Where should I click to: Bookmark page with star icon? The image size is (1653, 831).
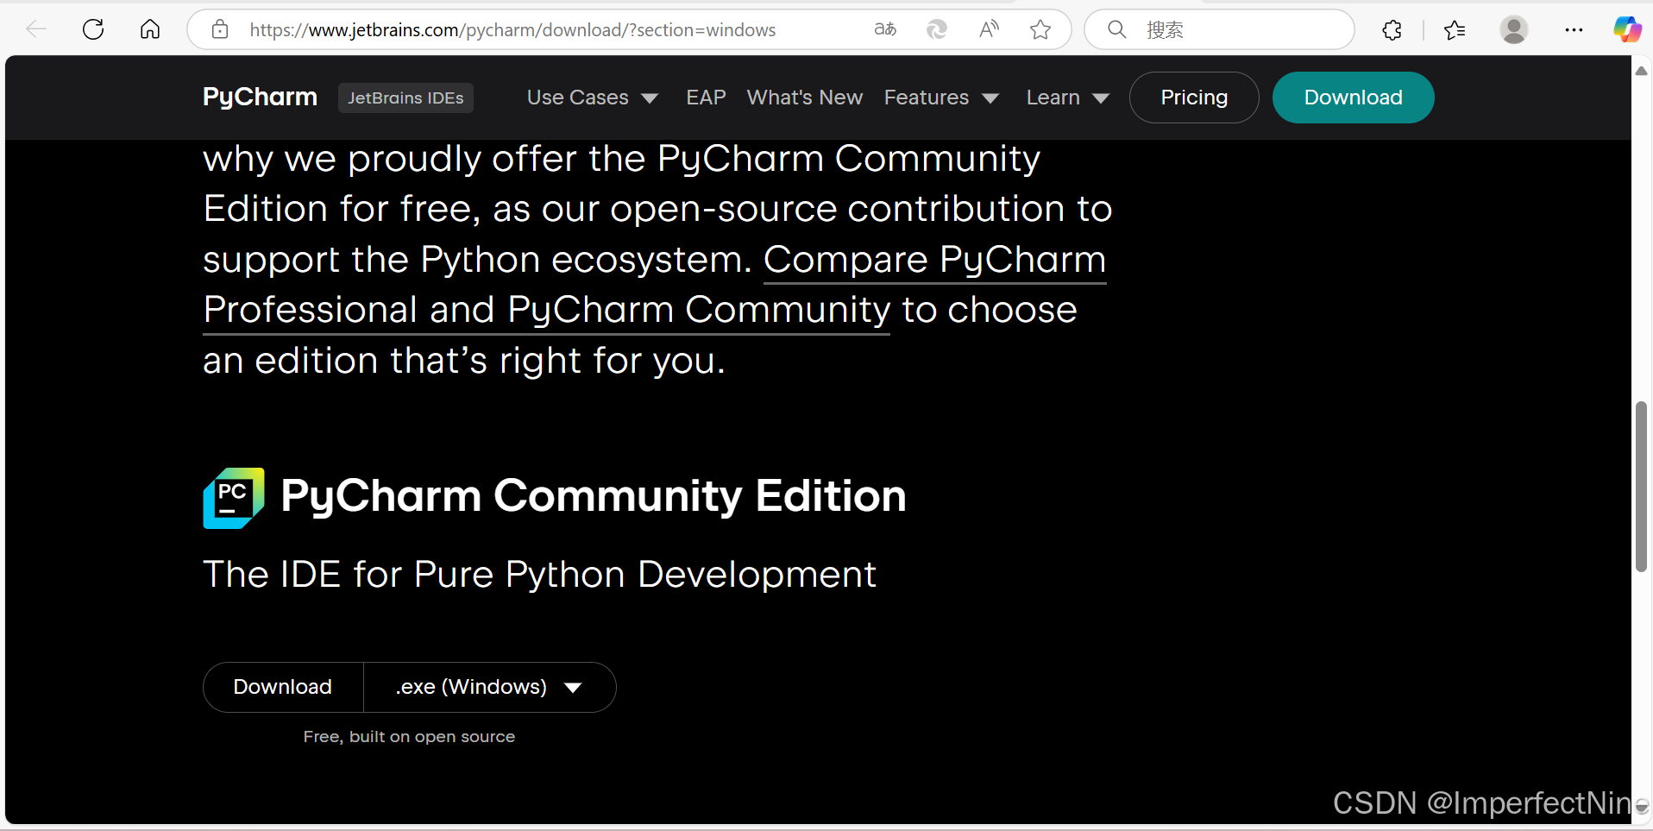(x=1040, y=29)
